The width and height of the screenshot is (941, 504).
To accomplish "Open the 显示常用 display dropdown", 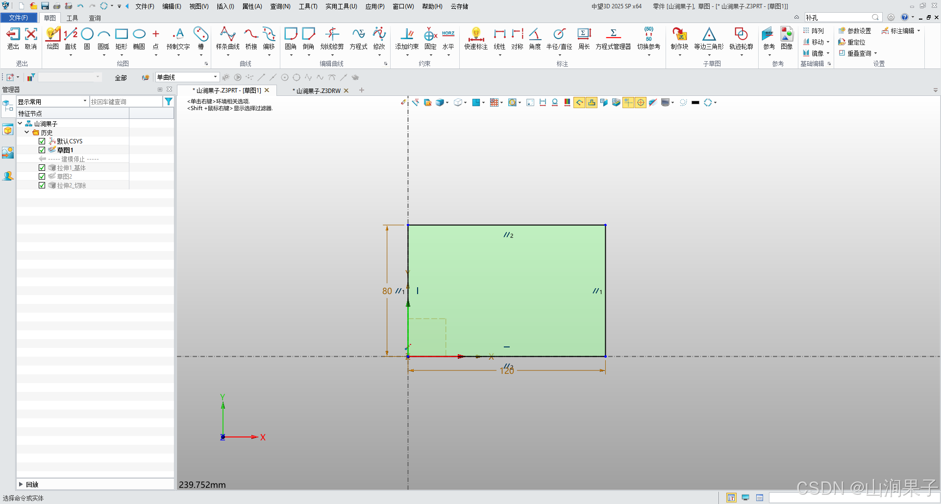I will [x=52, y=101].
